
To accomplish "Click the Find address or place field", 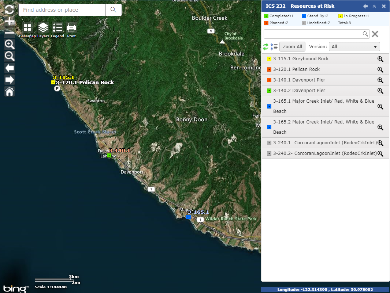I will click(62, 10).
